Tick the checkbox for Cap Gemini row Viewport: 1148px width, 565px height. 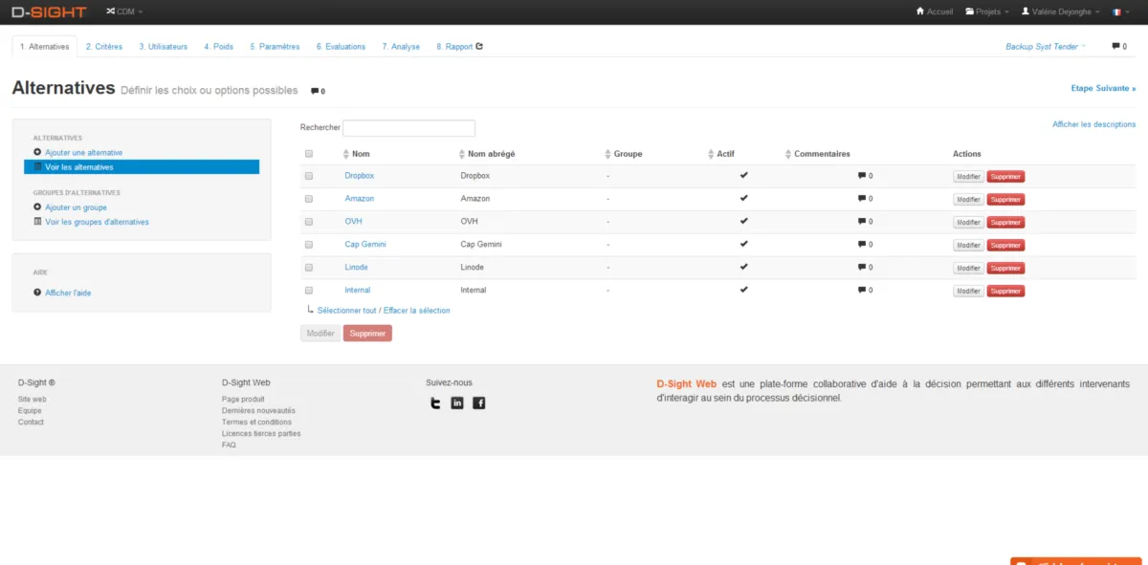[308, 245]
